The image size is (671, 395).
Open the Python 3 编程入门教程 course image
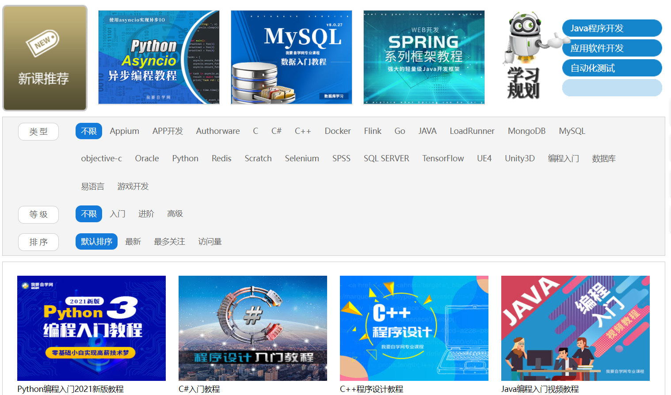pyautogui.click(x=91, y=328)
